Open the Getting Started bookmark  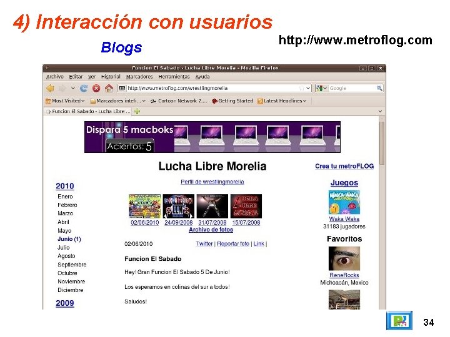tap(232, 101)
